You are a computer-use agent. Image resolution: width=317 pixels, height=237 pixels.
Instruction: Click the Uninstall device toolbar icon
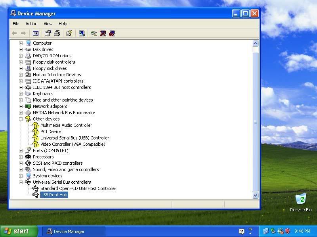tap(103, 34)
